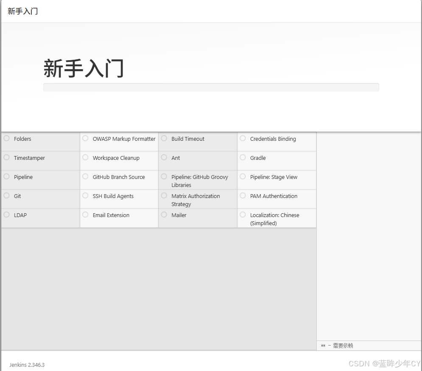The height and width of the screenshot is (371, 422).
Task: Click the Pipeline: GitHub Groovy Libraries circle
Action: tap(164, 176)
